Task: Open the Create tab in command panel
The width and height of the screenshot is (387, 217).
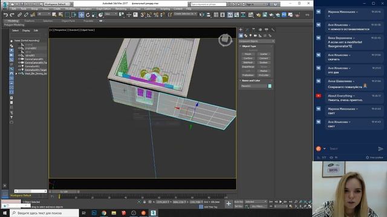Action: click(241, 30)
